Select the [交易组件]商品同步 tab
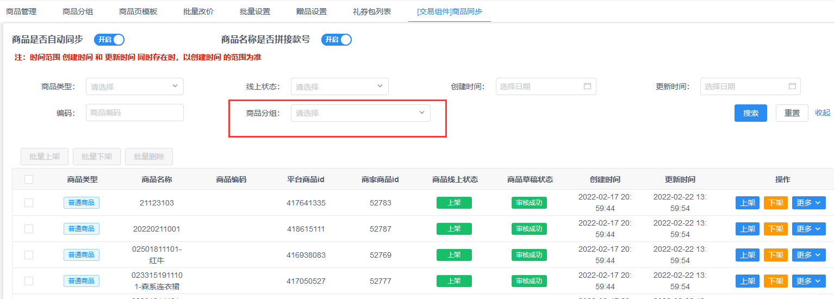The width and height of the screenshot is (834, 299). [450, 11]
